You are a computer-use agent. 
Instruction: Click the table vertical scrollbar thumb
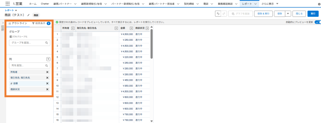pyautogui.click(x=151, y=44)
